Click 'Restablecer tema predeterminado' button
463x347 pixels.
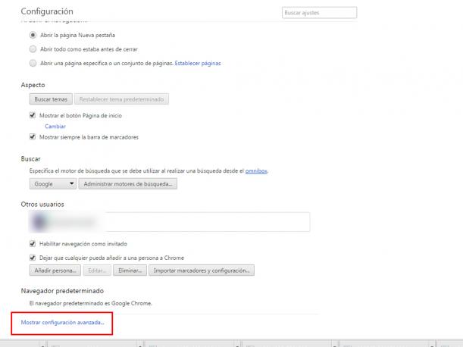point(121,99)
